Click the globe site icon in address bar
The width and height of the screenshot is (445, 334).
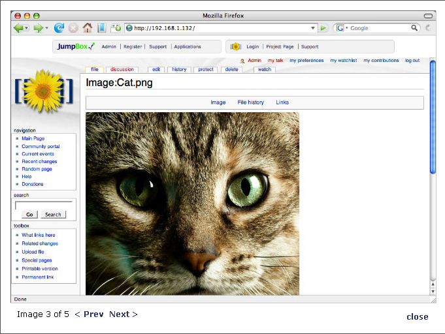point(129,28)
